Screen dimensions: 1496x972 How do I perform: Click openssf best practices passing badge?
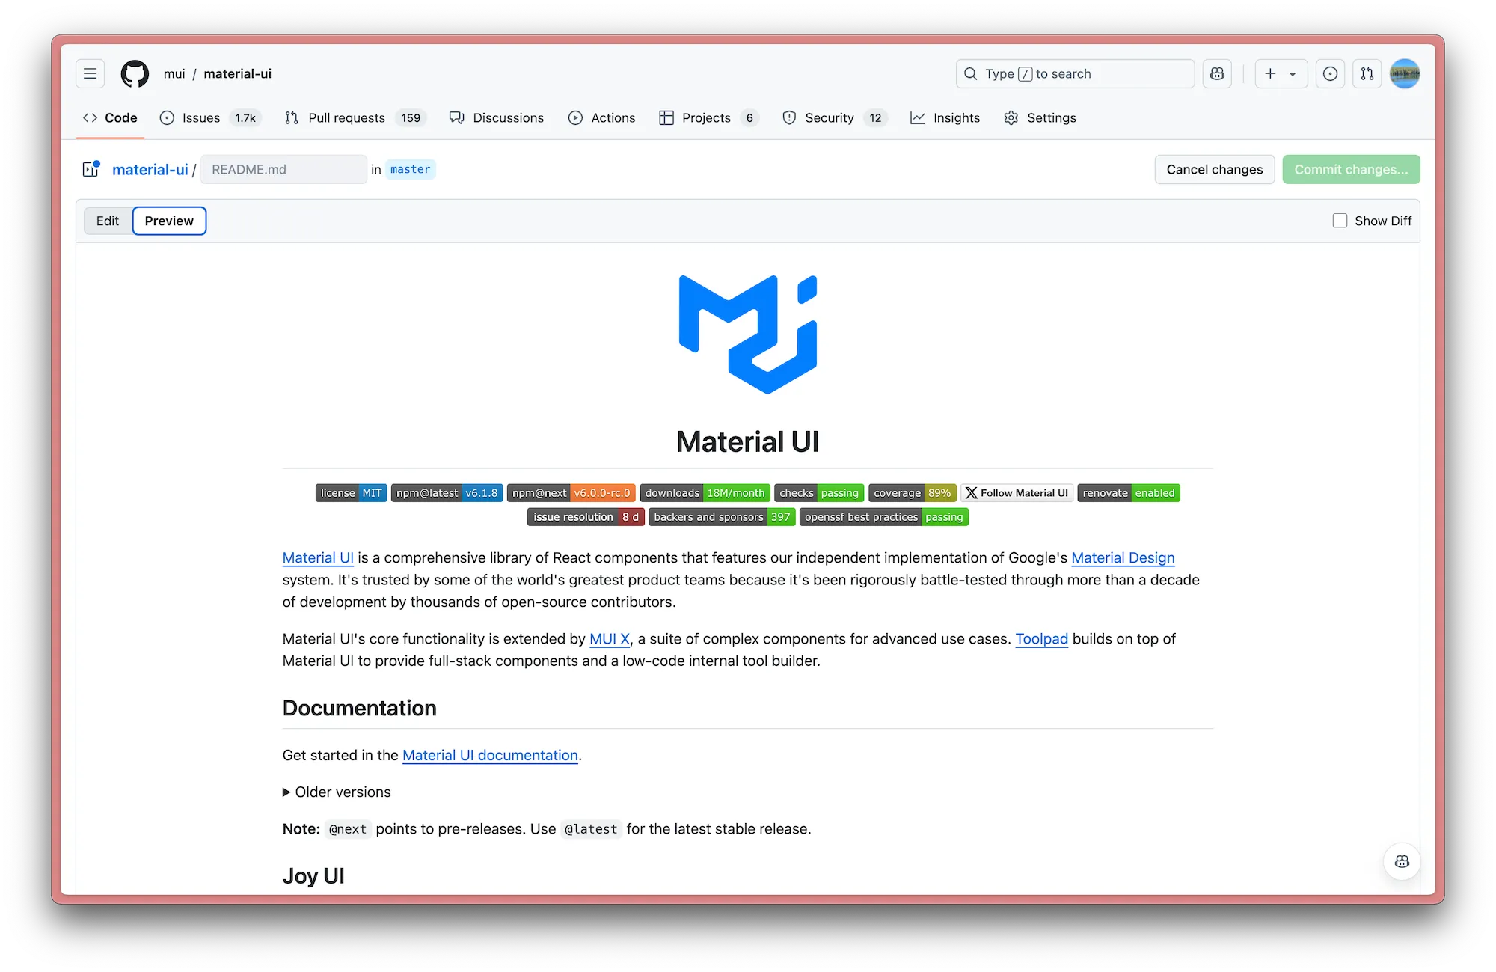click(883, 517)
